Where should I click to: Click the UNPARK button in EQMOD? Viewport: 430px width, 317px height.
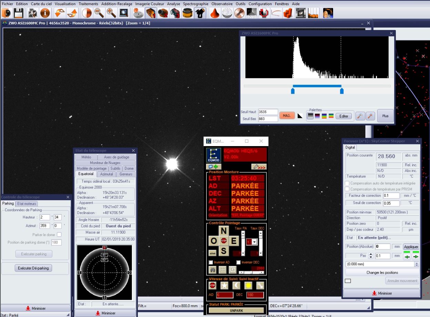(236, 310)
